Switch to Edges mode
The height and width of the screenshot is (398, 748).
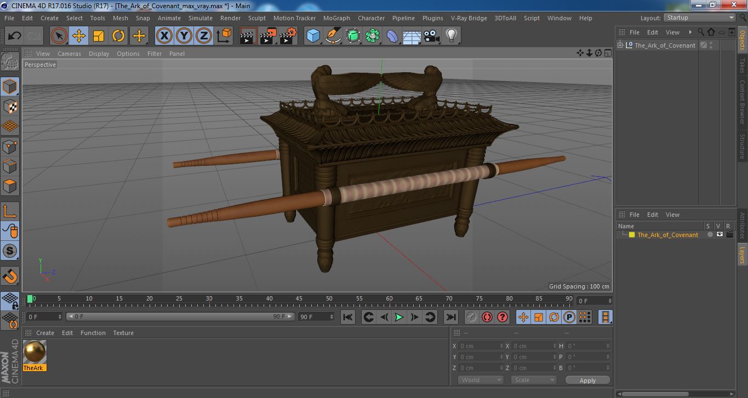point(10,166)
